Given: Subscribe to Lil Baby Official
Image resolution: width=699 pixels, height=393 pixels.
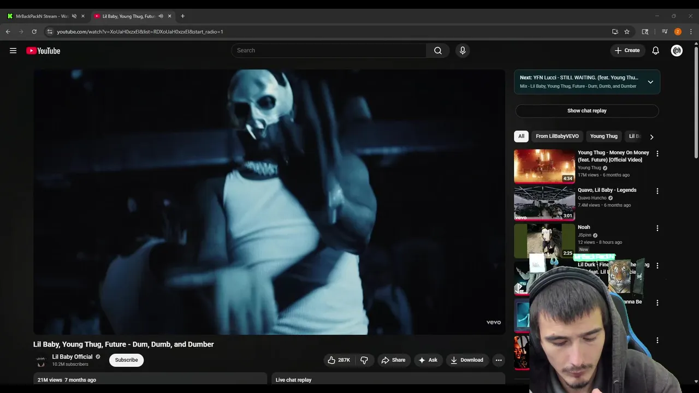Looking at the screenshot, I should pos(126,360).
